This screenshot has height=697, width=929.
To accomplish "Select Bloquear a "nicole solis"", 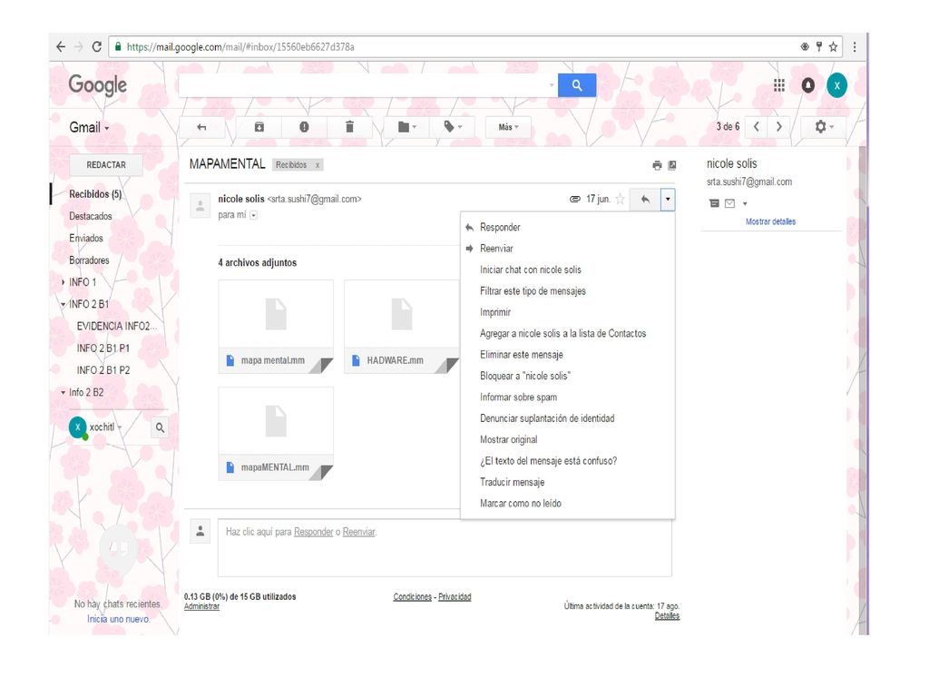I will tap(568, 377).
